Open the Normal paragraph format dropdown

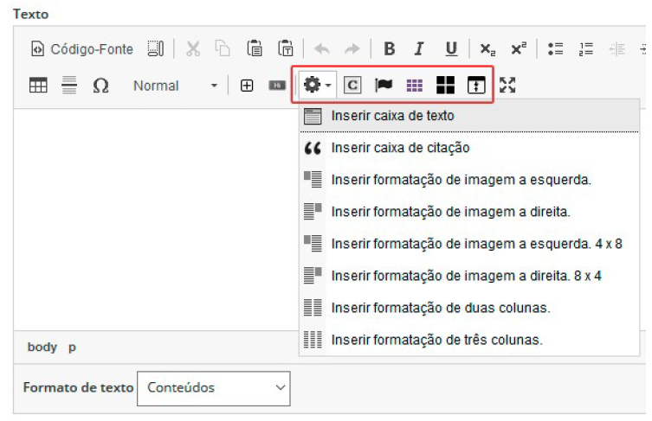175,86
